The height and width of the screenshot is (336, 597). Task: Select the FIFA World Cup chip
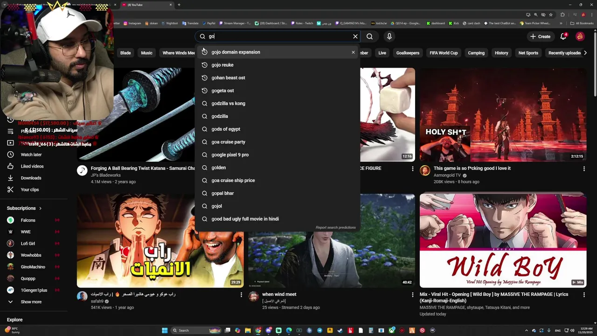(x=444, y=53)
